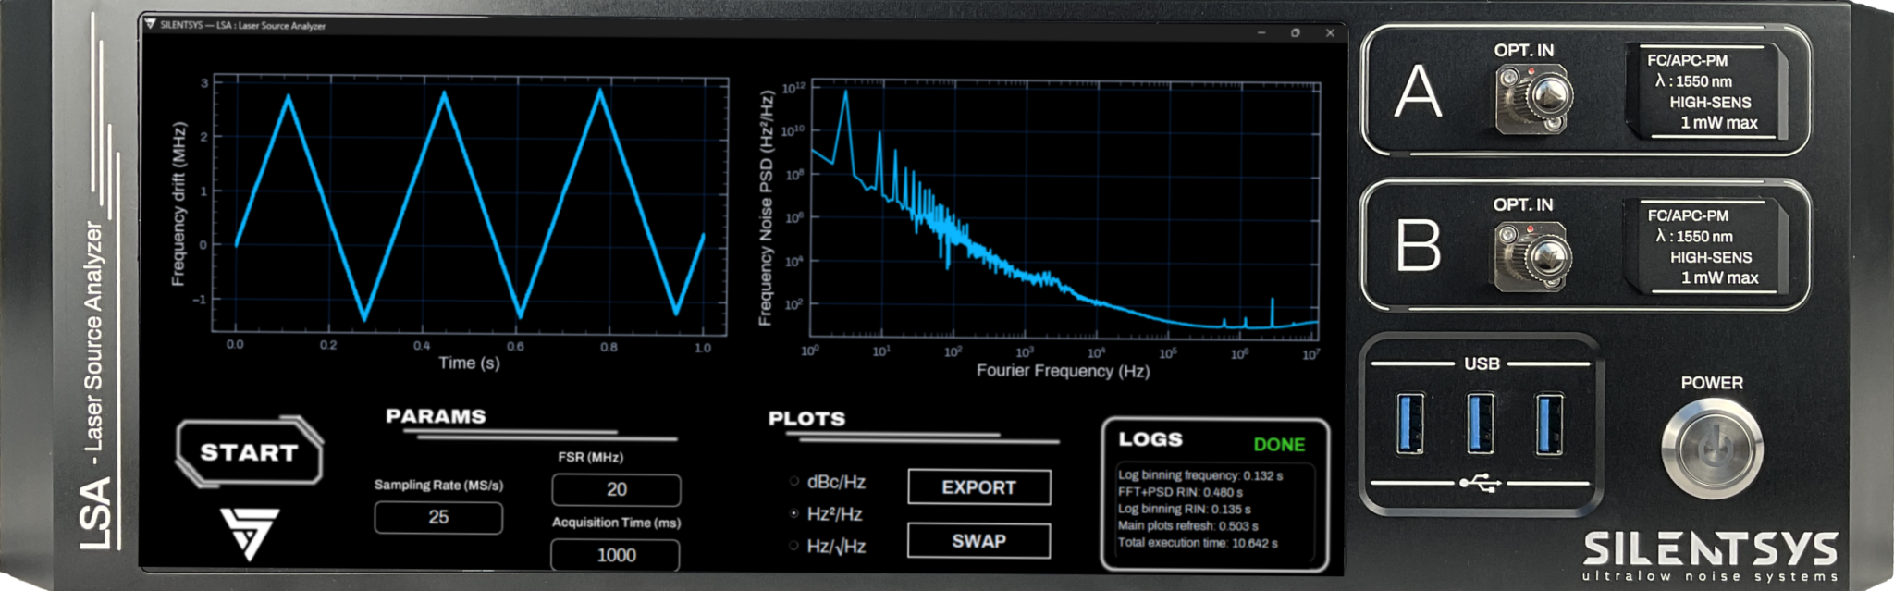Click the LOGS panel heading
Screen dimensions: 1894x591
(x=1150, y=439)
